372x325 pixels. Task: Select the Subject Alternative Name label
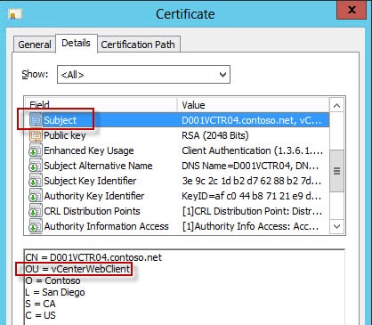[x=98, y=166]
